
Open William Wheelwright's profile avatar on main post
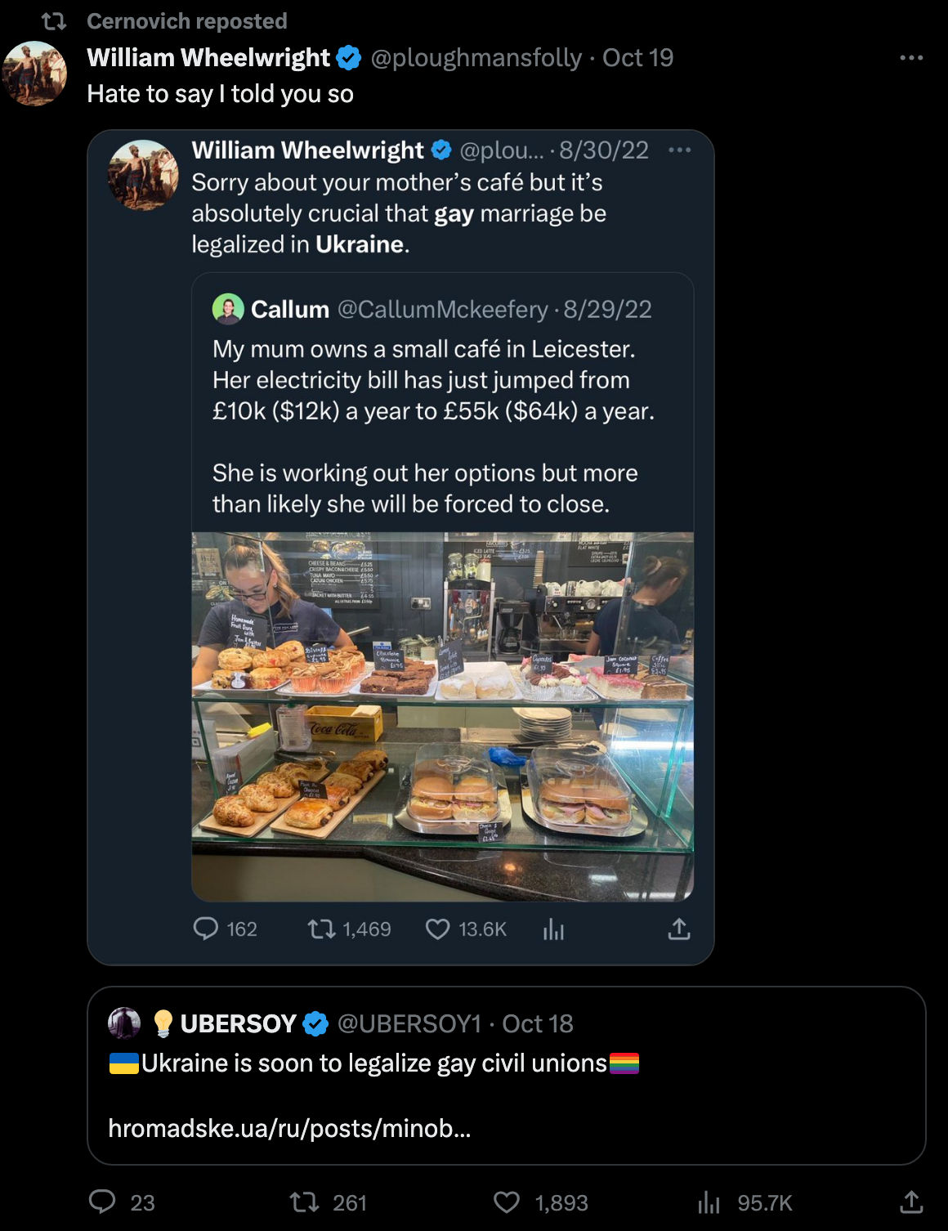click(34, 74)
